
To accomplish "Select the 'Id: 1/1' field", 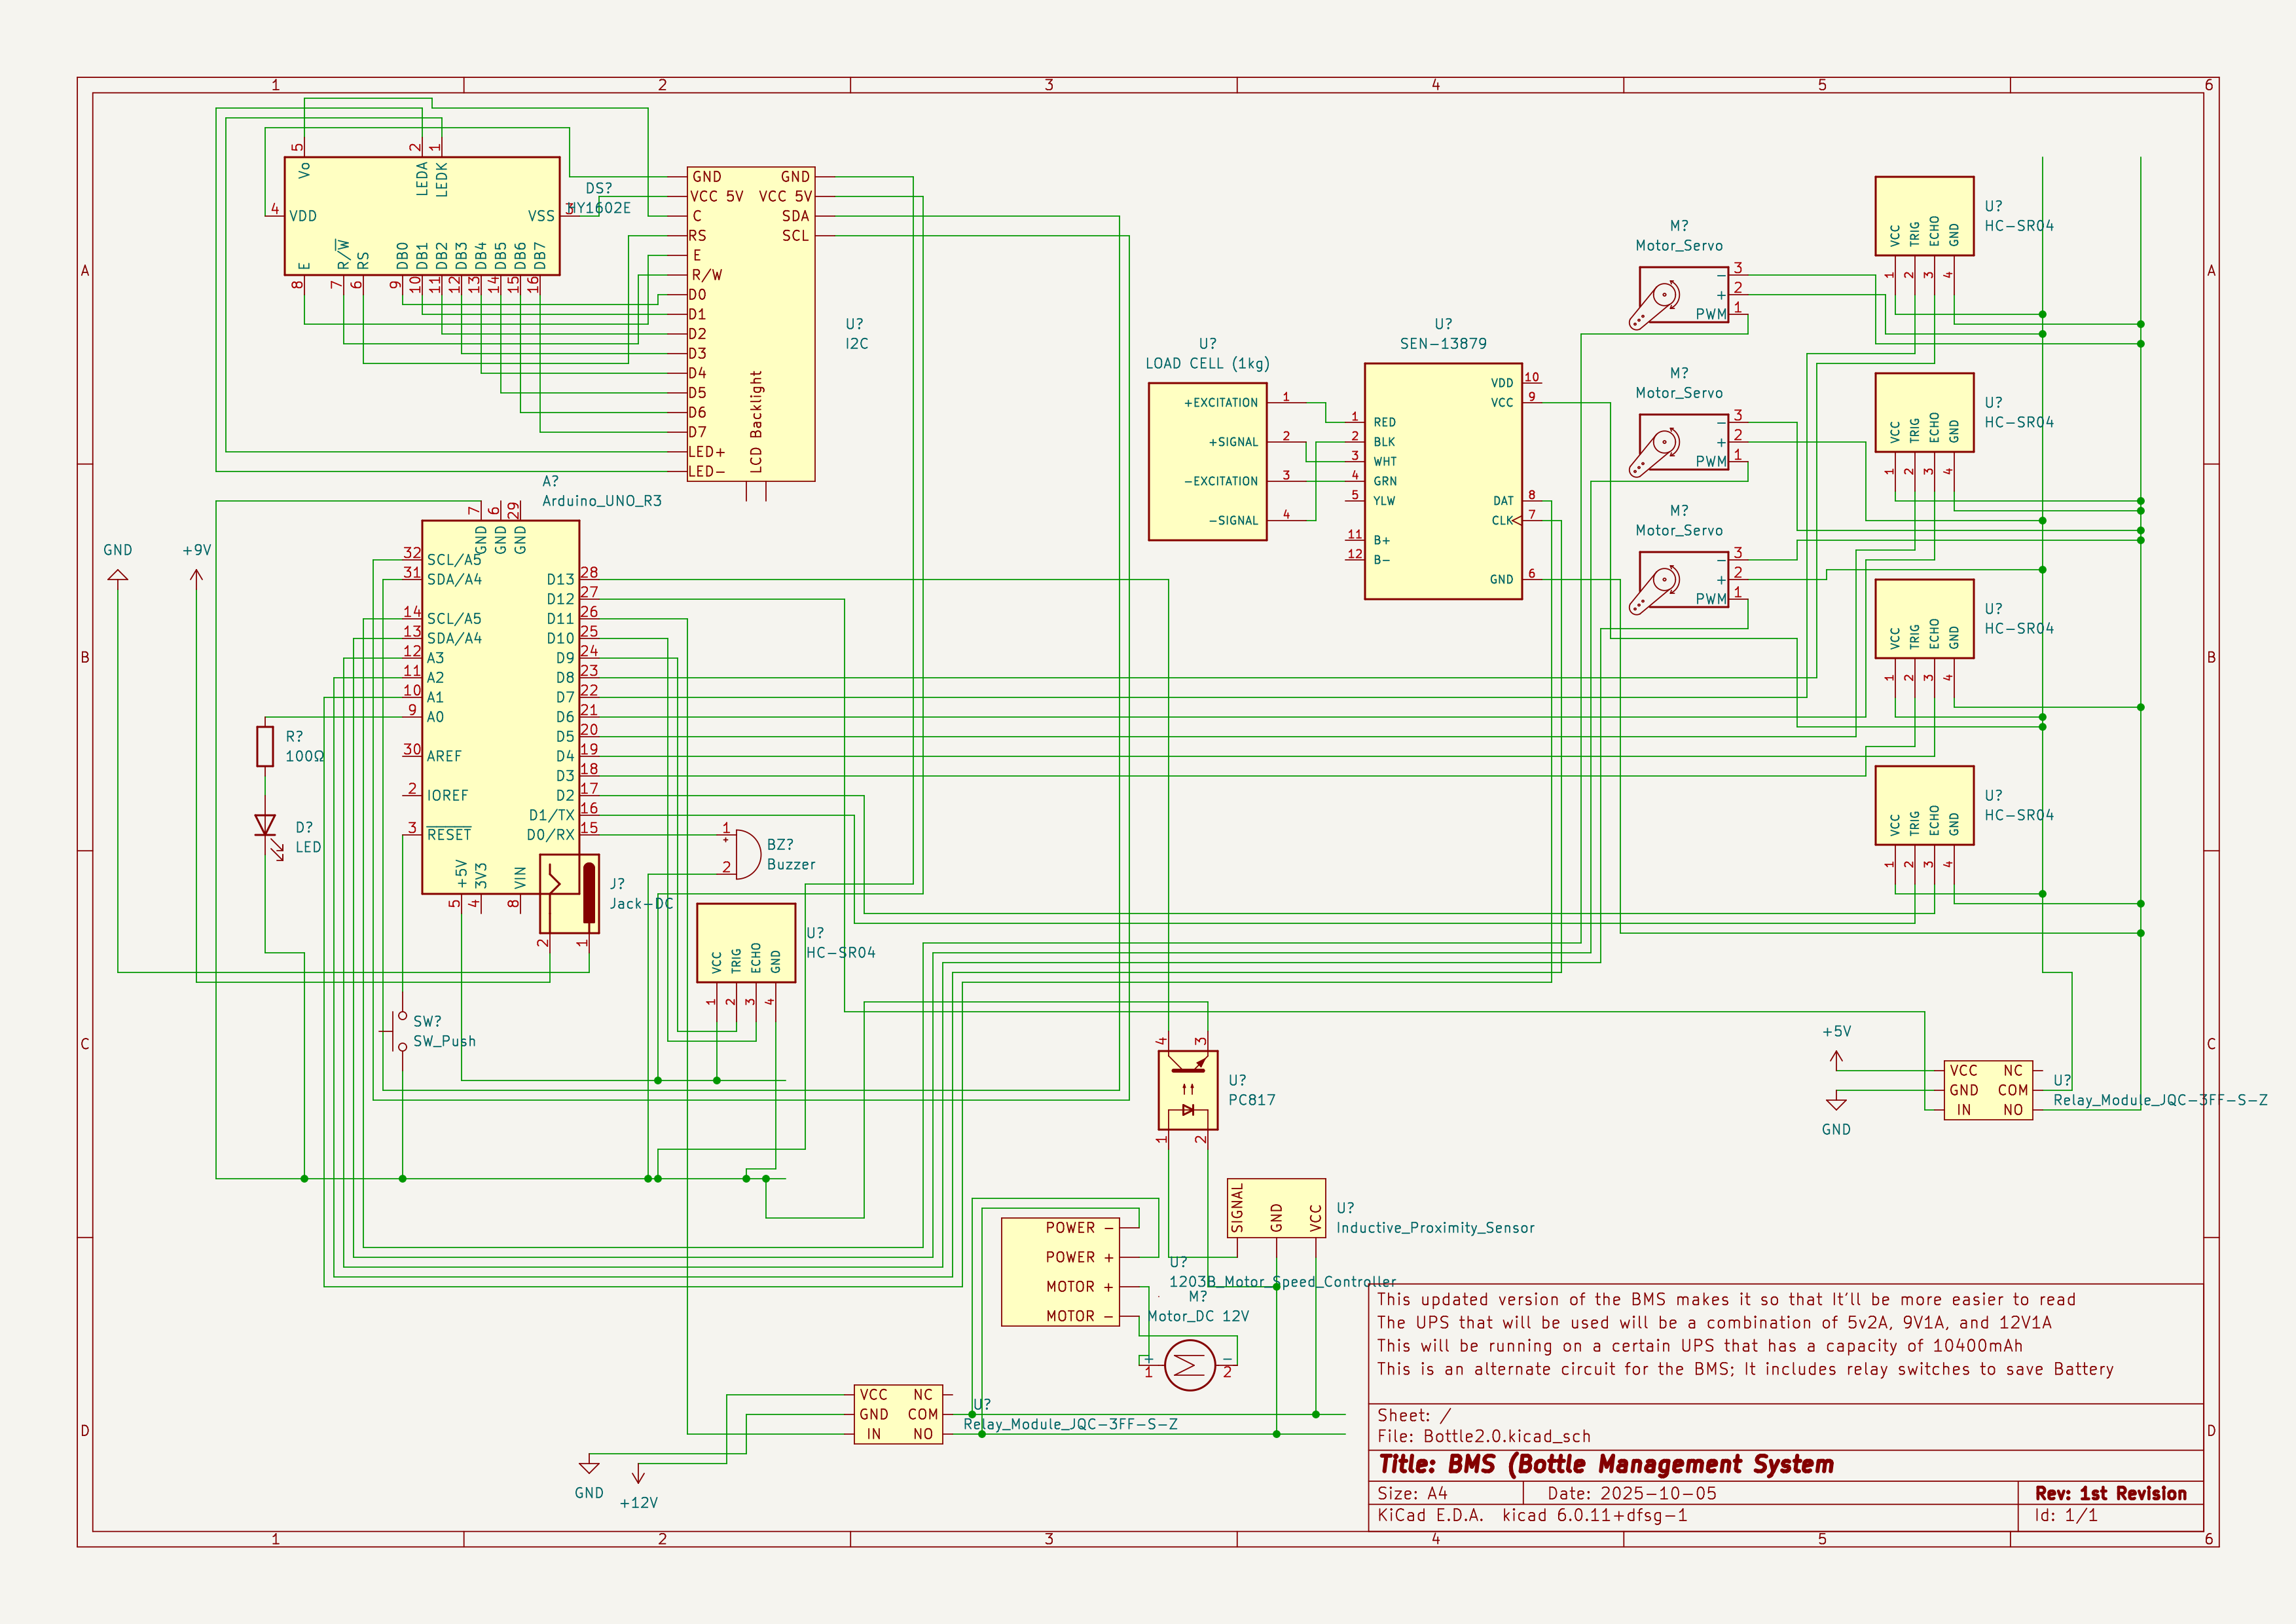I will tap(2066, 1515).
